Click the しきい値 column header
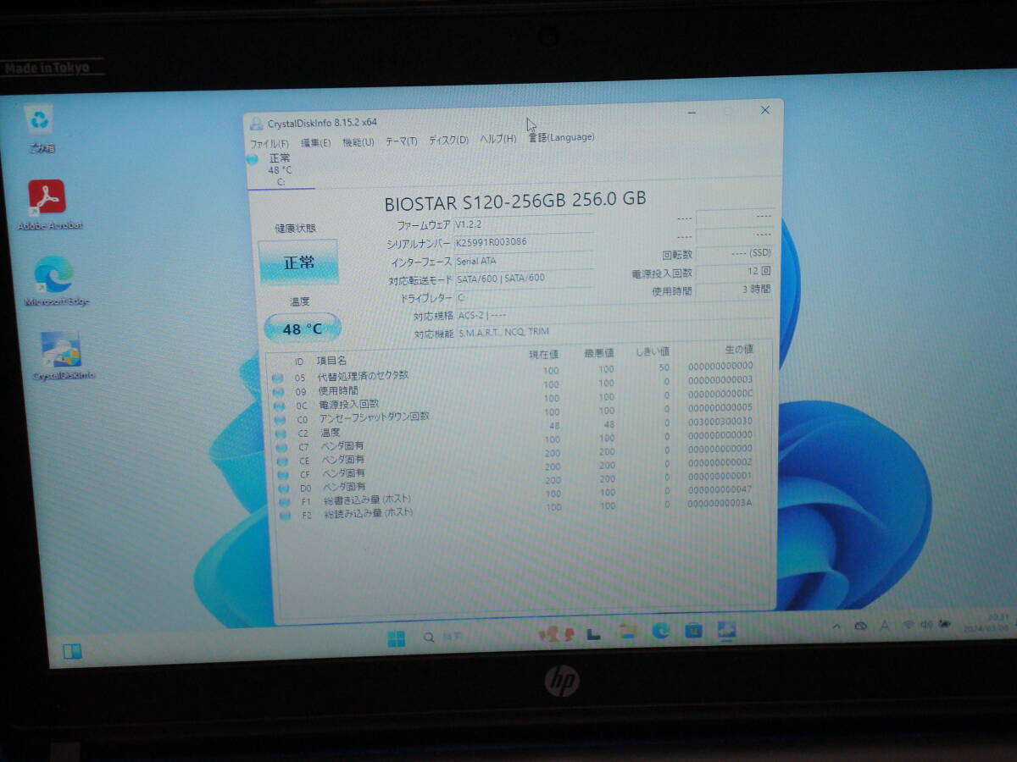 coord(653,351)
